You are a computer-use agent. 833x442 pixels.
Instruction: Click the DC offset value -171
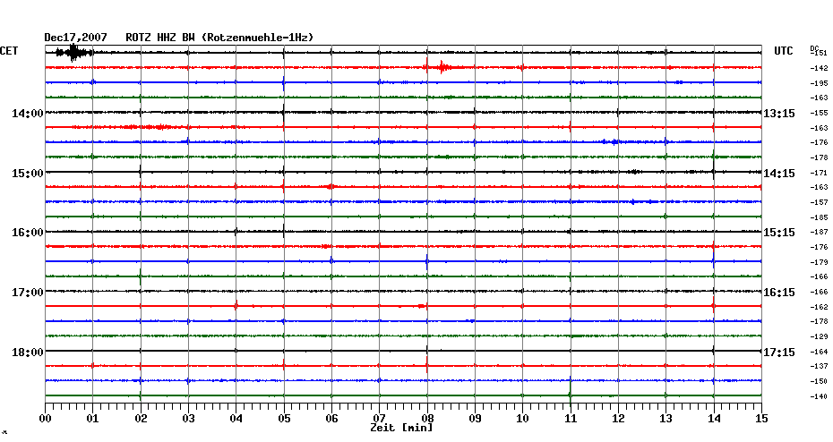tap(819, 173)
